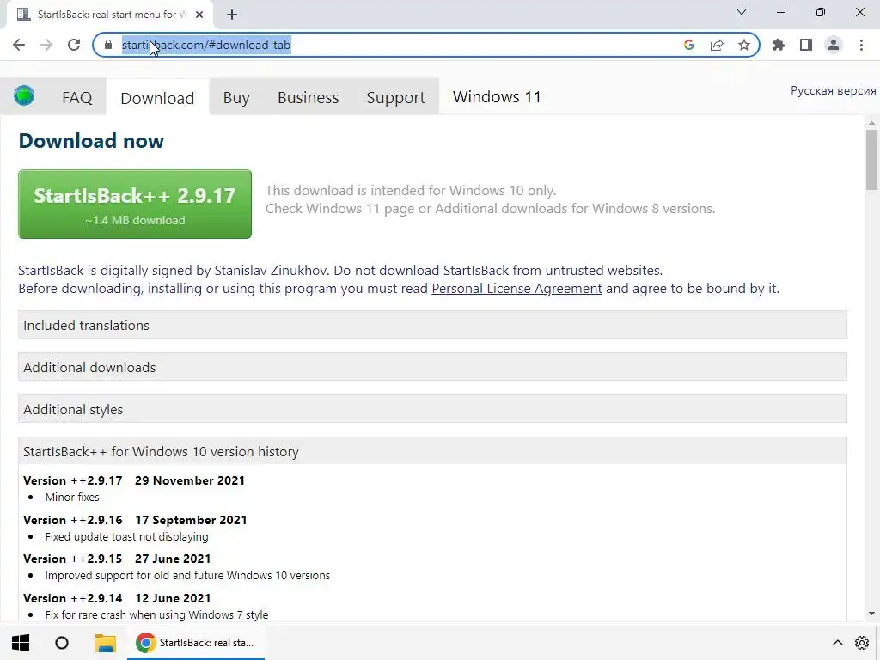Open the Extensions puzzle icon
This screenshot has width=880, height=660.
(779, 45)
